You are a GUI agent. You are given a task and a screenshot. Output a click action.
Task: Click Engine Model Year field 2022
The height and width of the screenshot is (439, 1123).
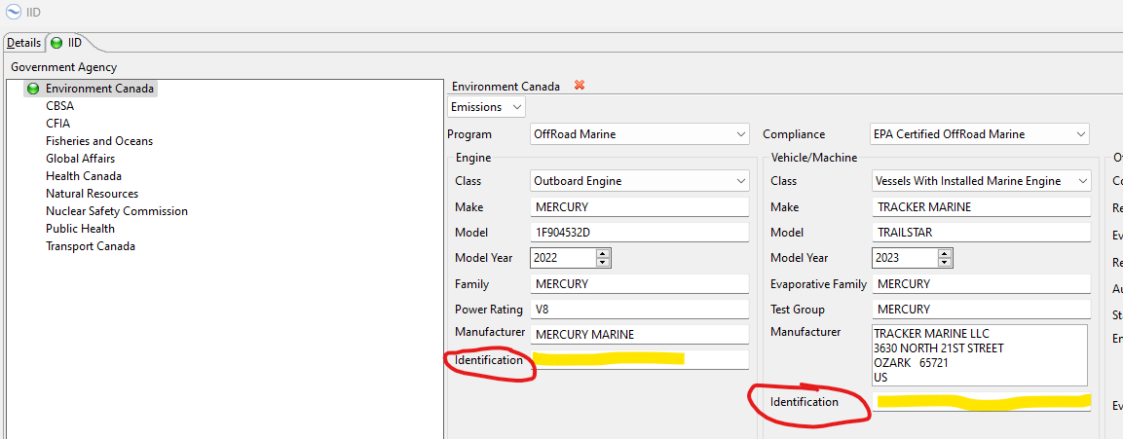pyautogui.click(x=564, y=258)
